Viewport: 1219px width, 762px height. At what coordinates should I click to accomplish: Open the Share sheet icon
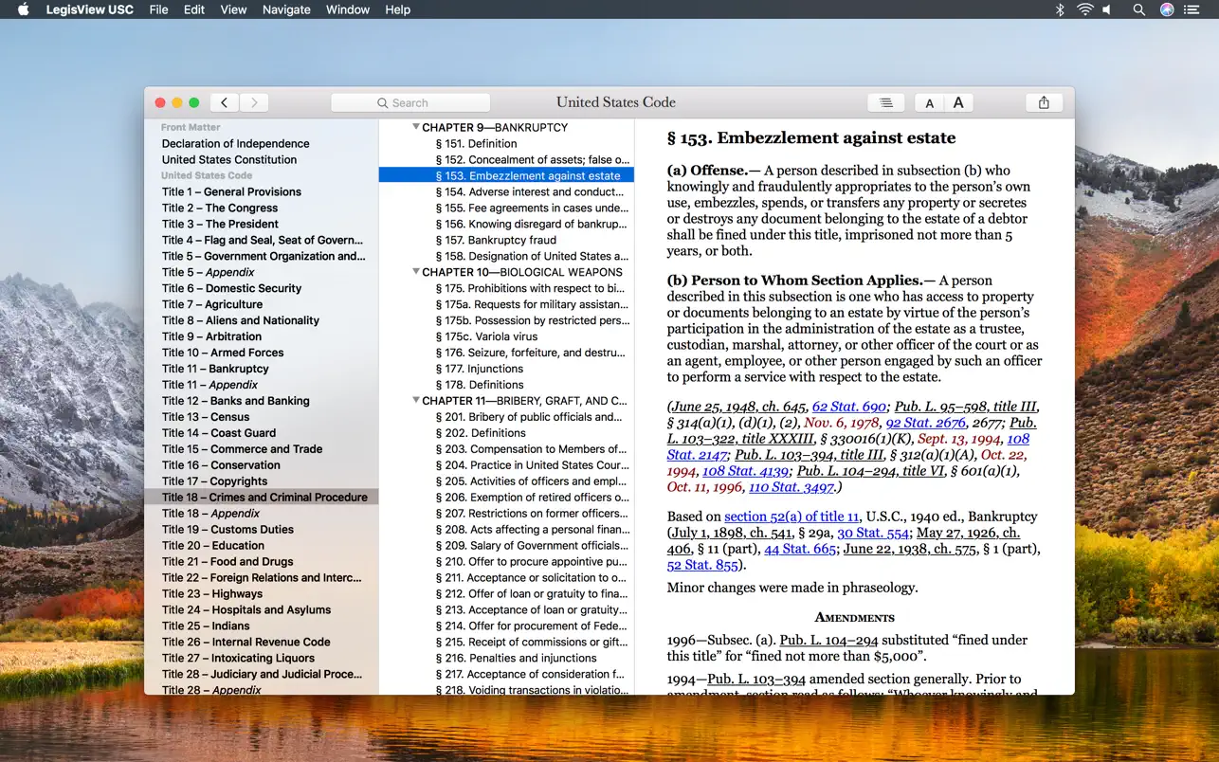[x=1044, y=101]
